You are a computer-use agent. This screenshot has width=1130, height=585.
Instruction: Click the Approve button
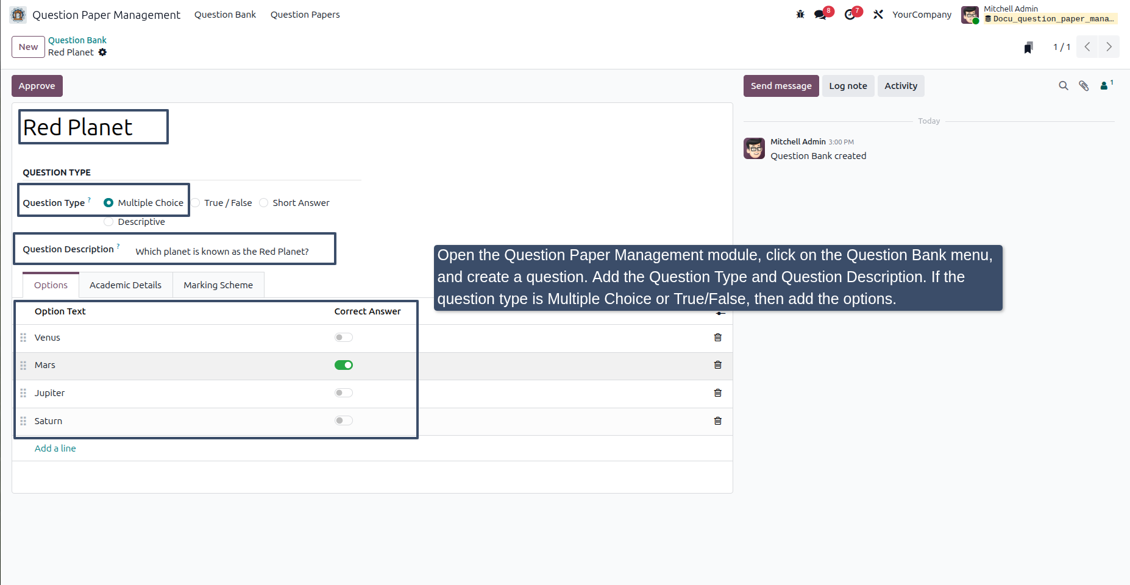tap(37, 86)
